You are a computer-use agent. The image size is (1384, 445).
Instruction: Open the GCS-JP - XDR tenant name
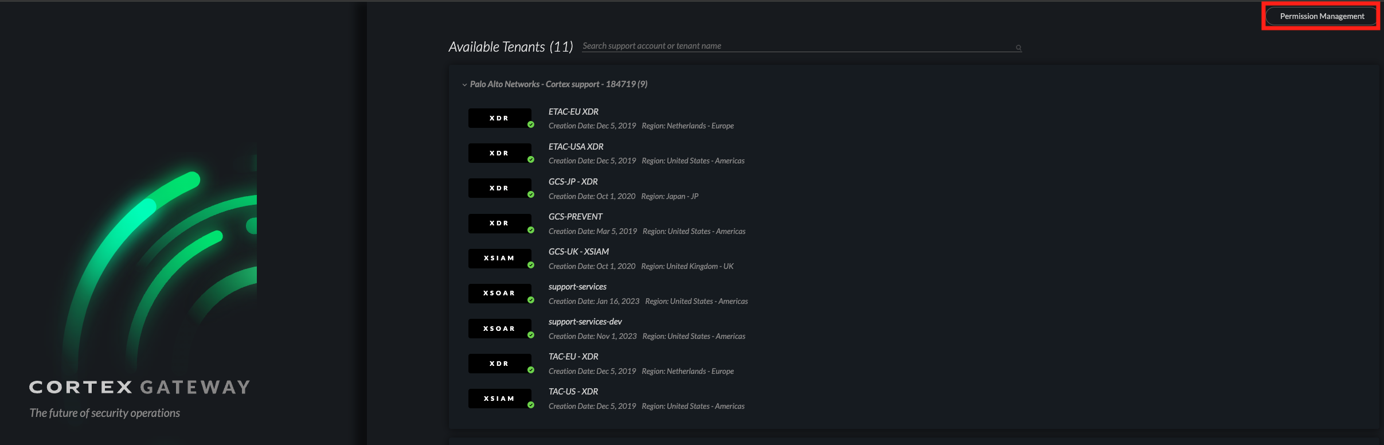[573, 182]
